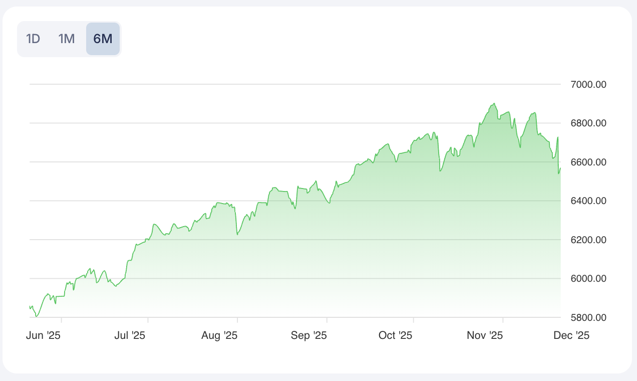Select the Aug '25 axis label
637x381 pixels.
219,336
